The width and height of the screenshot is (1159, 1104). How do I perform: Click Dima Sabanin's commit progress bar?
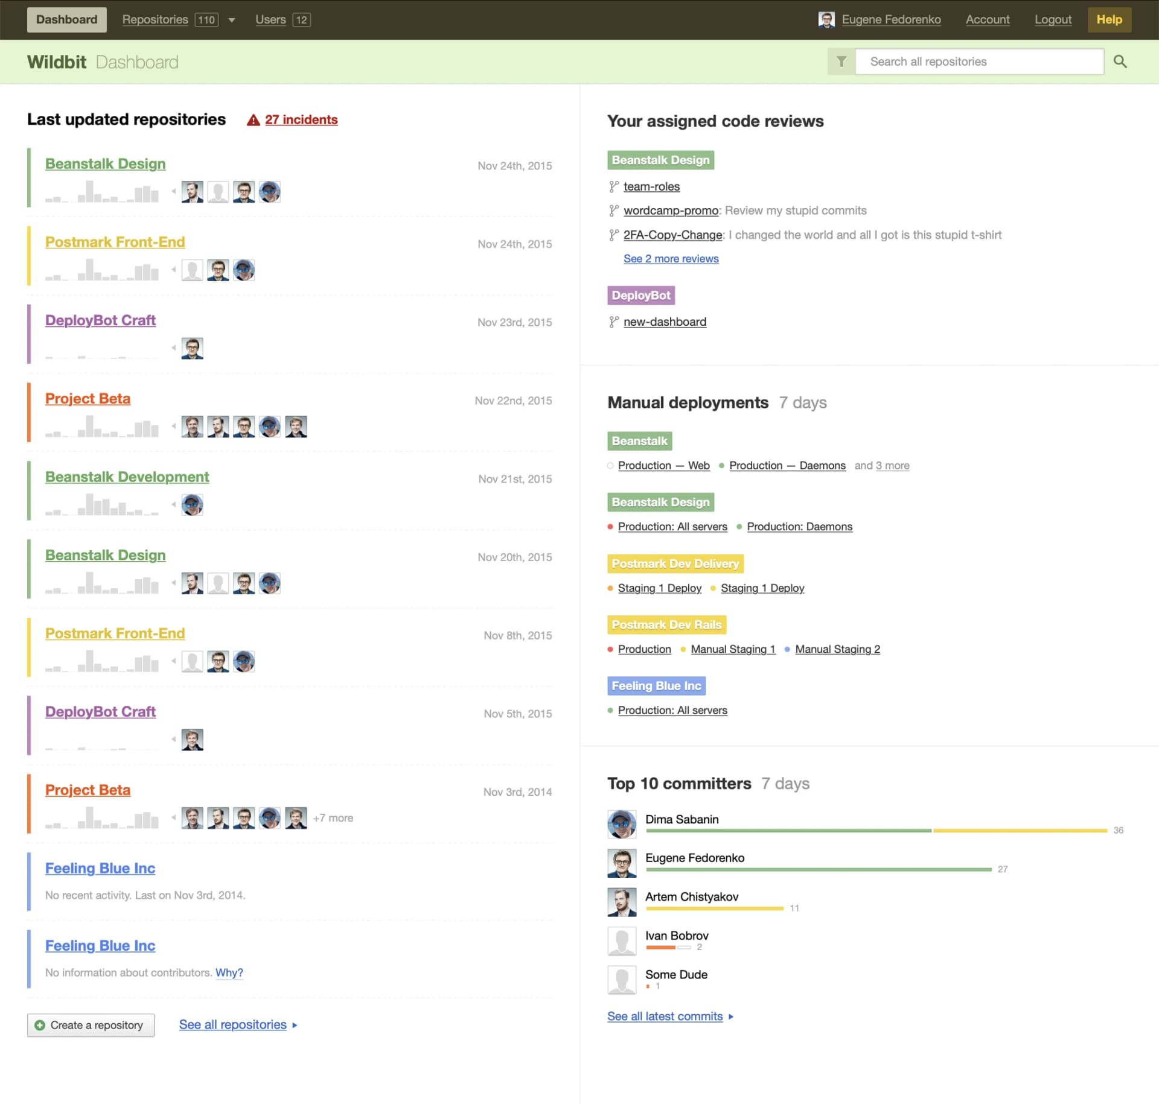(x=876, y=831)
